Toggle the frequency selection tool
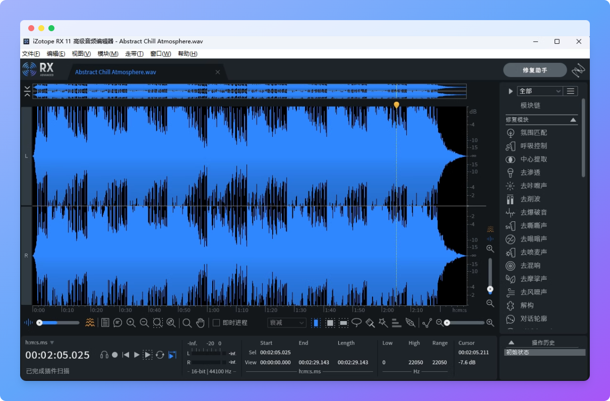 [x=343, y=323]
